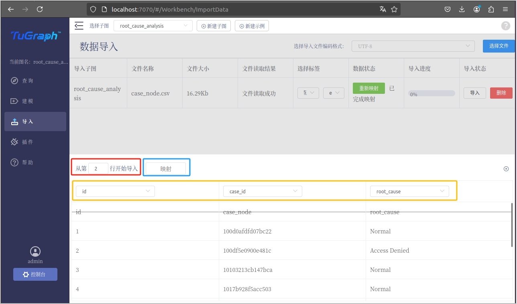
Task: Expand the root_cause_analysis subgraph dropdown
Action: pyautogui.click(x=153, y=26)
